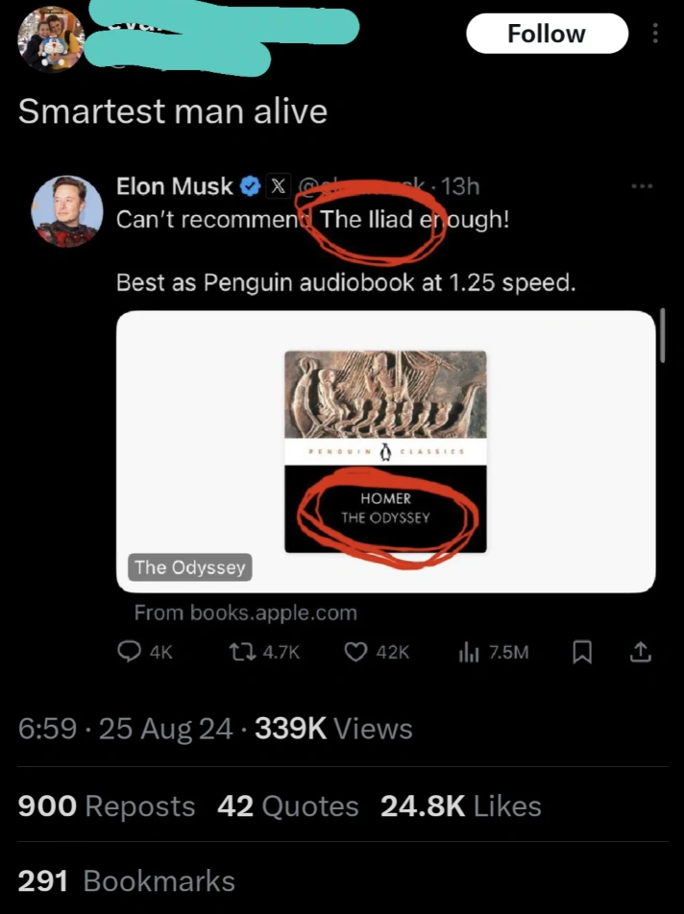Screen dimensions: 684x914
Task: Open the original poster's avatar
Action: click(52, 39)
